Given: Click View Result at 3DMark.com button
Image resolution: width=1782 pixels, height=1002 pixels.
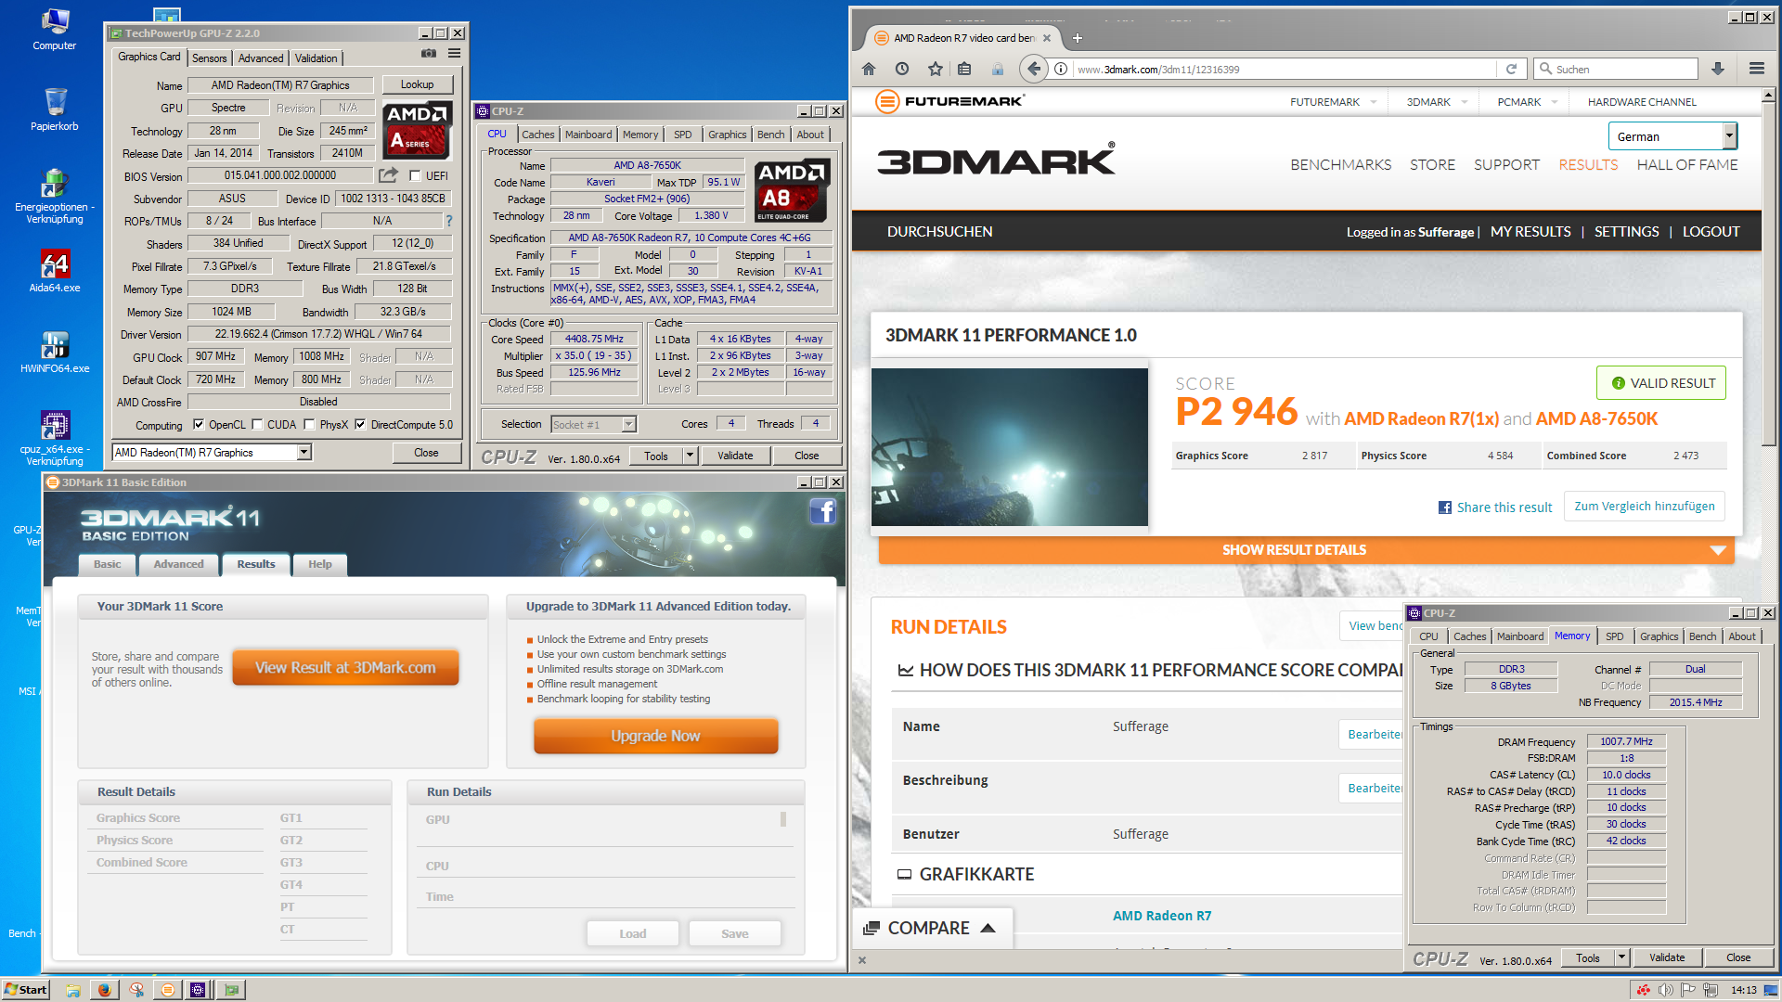Looking at the screenshot, I should coord(345,668).
